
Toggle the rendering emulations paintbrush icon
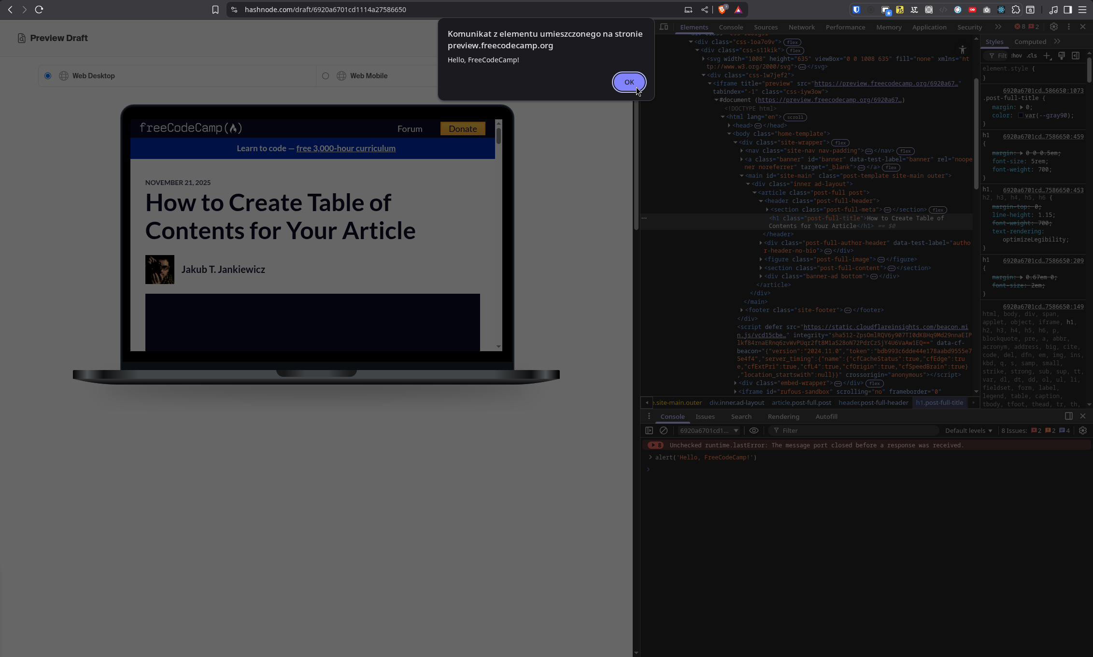[1062, 56]
